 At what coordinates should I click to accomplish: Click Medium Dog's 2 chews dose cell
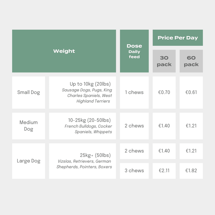point(134,126)
